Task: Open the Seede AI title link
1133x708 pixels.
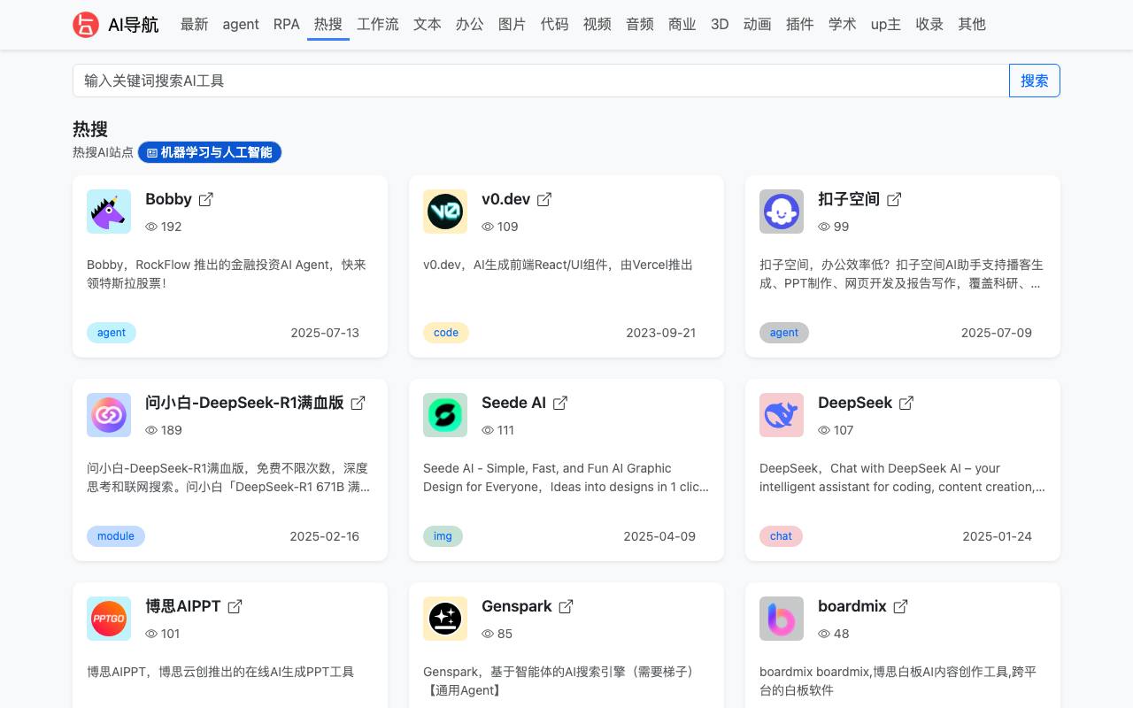Action: 513,403
